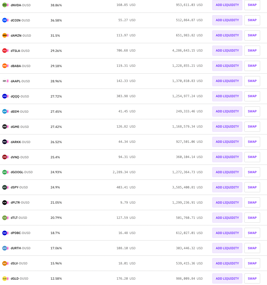The width and height of the screenshot is (267, 285).
Task: Add liquidity to dURTH-DUSD pool
Action: [227, 248]
